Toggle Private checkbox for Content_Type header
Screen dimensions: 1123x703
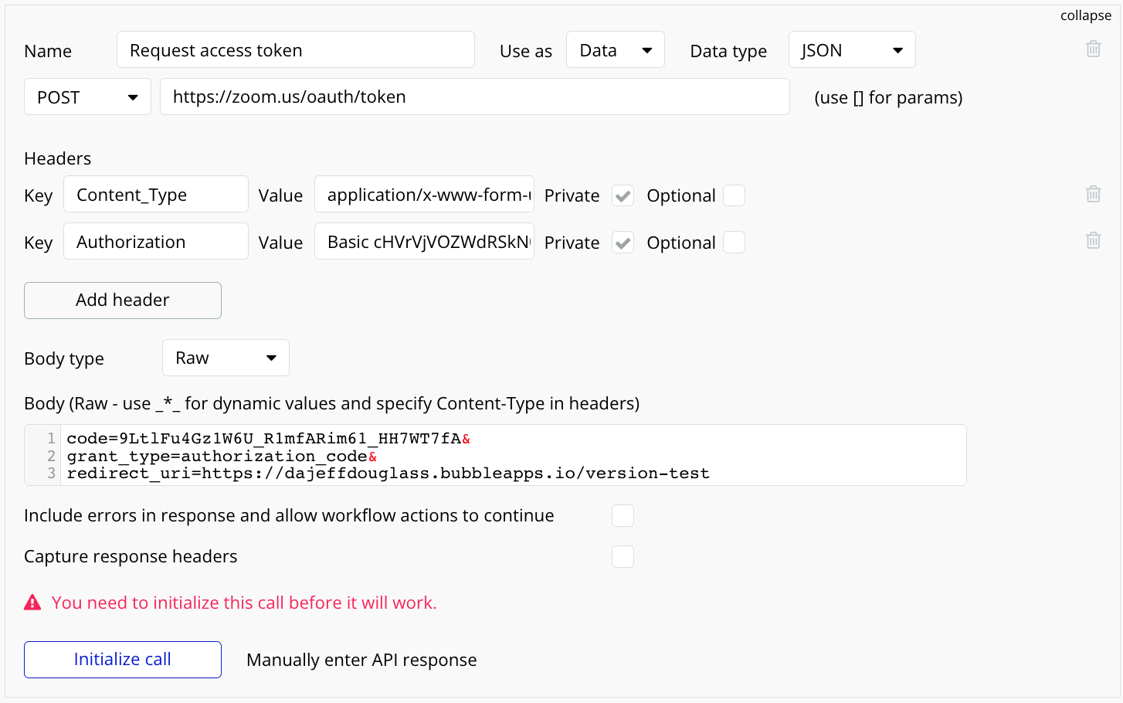click(x=623, y=195)
